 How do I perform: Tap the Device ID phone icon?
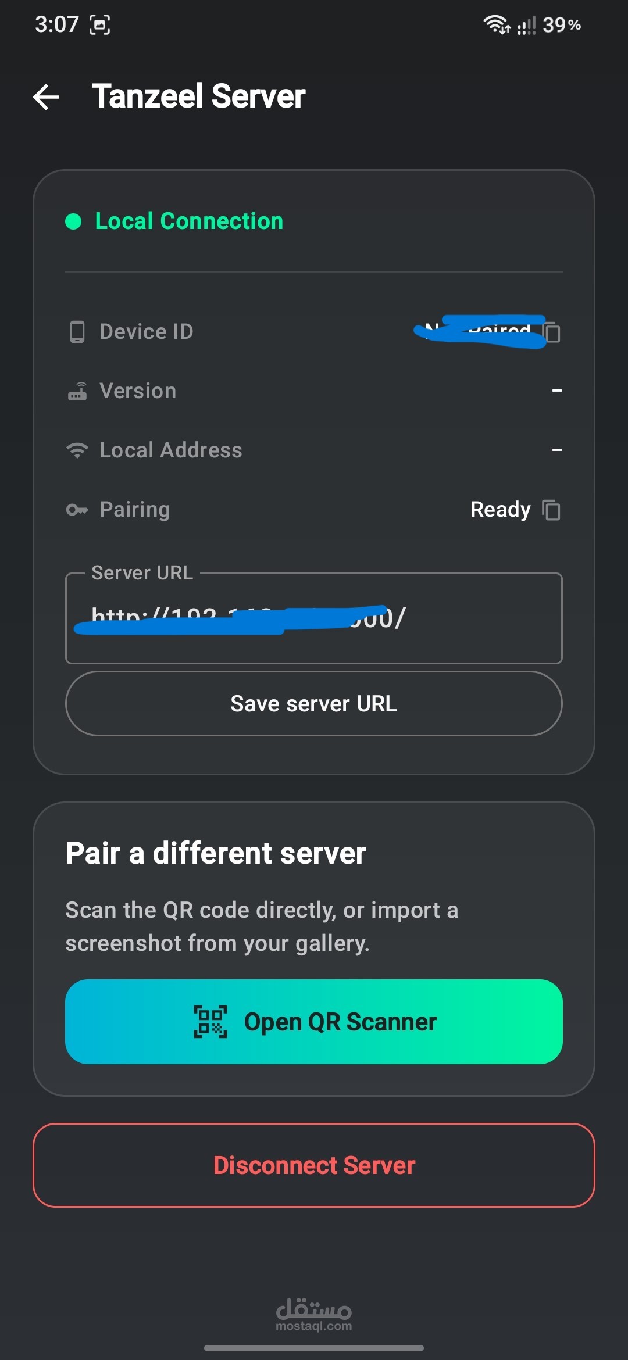tap(77, 332)
